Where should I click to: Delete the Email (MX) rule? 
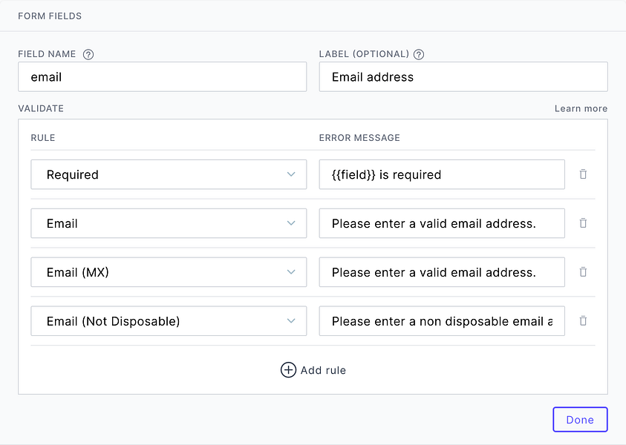(x=583, y=272)
